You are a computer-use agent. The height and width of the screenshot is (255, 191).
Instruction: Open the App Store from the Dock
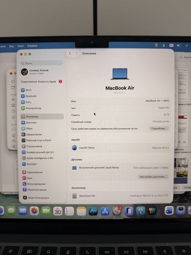(x=105, y=211)
